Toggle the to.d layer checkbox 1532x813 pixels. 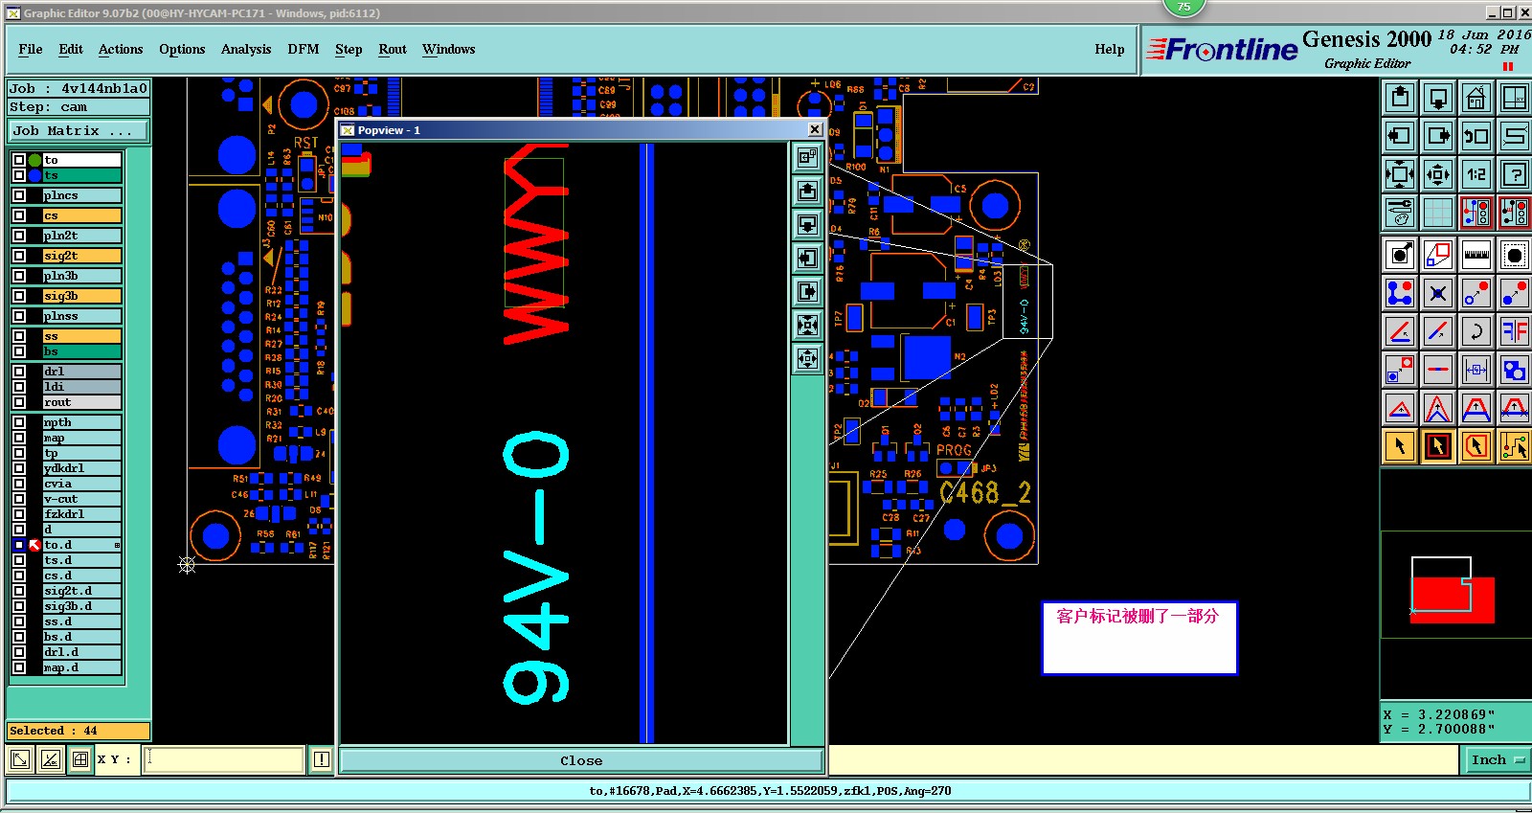(x=19, y=545)
